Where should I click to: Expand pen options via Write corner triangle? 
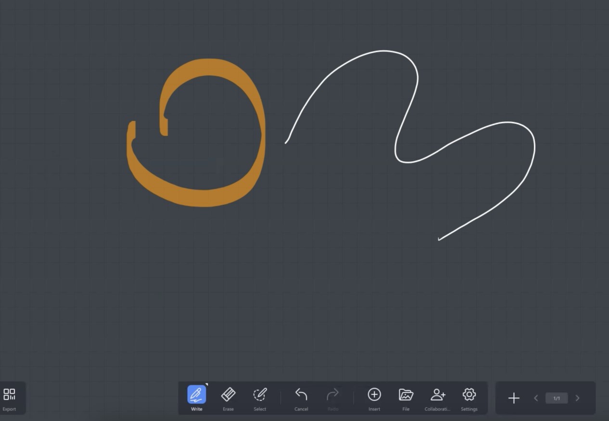tap(206, 385)
